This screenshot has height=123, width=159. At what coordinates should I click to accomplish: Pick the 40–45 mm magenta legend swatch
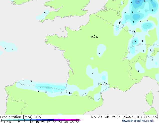[x=68, y=120]
